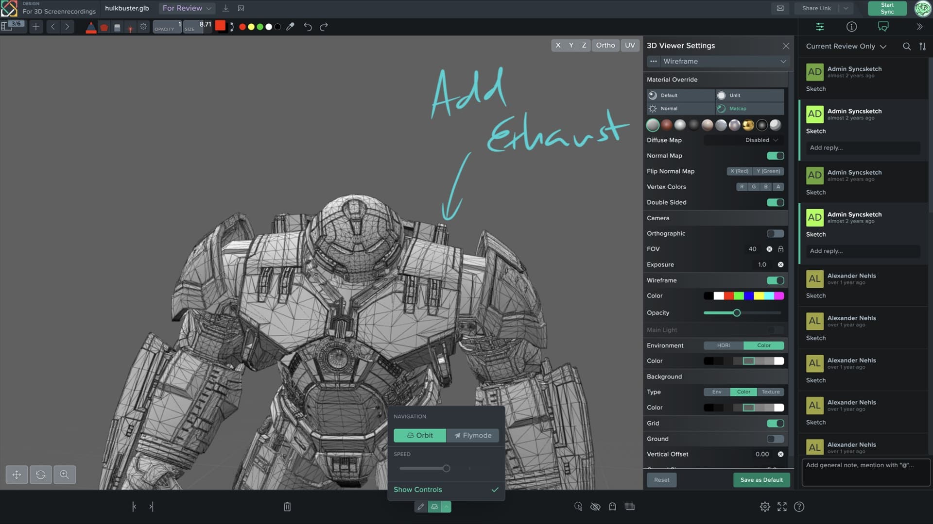This screenshot has height=524, width=933.
Task: Turn off the Grid toggle
Action: (776, 423)
